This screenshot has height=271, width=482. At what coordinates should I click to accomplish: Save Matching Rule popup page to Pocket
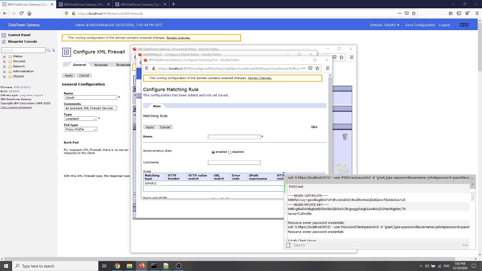pos(310,69)
